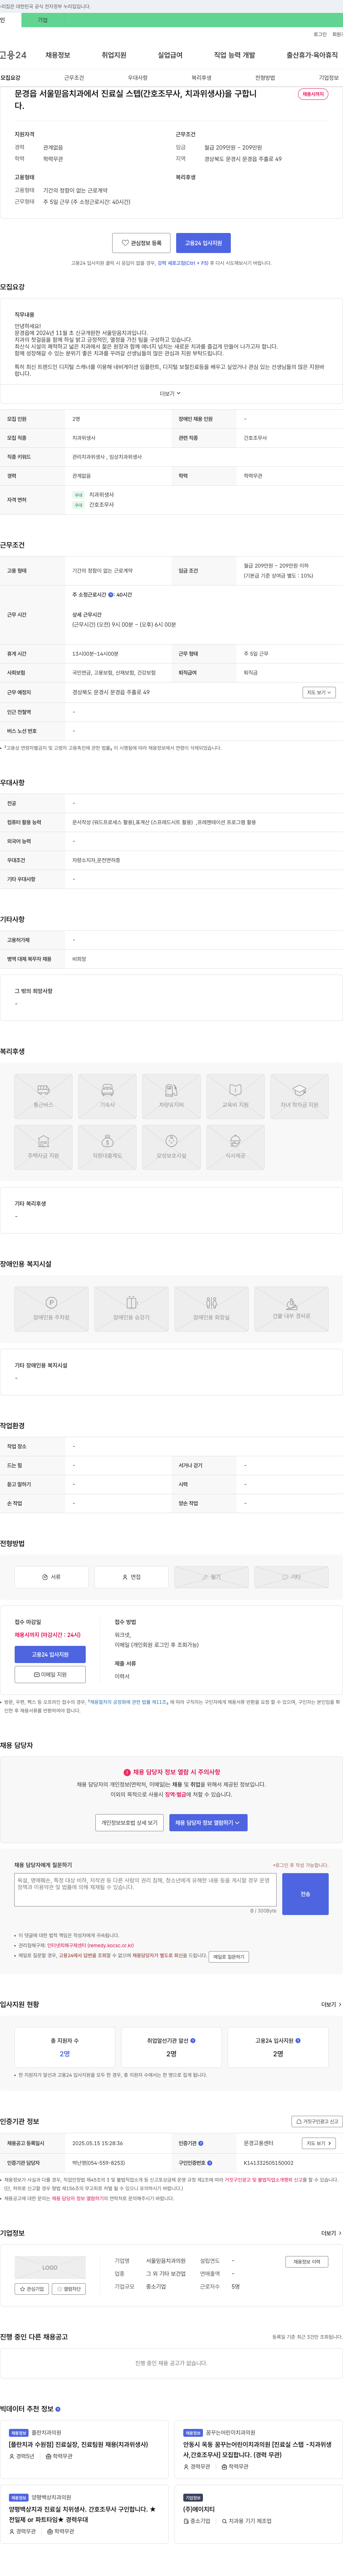Click the 식사제공 welfare icon
Image resolution: width=343 pixels, height=2576 pixels.
pyautogui.click(x=235, y=1147)
